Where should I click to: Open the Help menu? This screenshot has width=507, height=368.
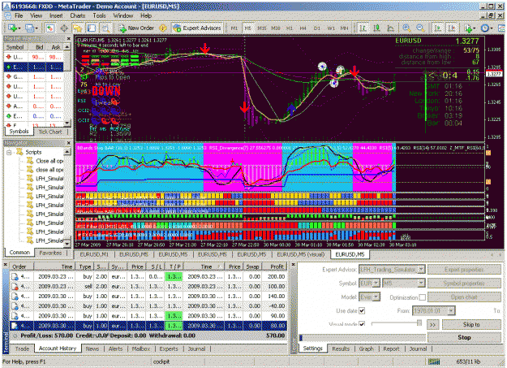click(x=146, y=15)
